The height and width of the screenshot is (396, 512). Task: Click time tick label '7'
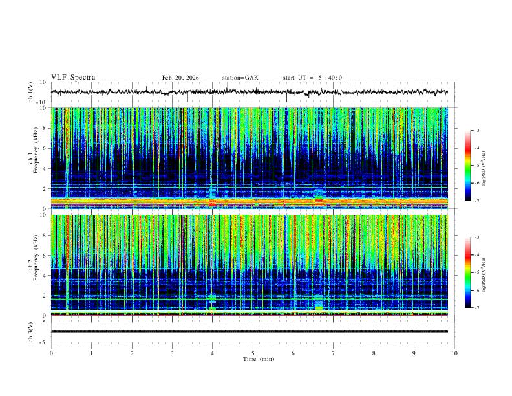334,353
